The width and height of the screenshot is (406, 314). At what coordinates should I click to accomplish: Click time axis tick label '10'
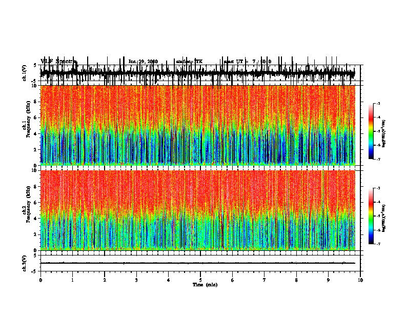(360, 280)
